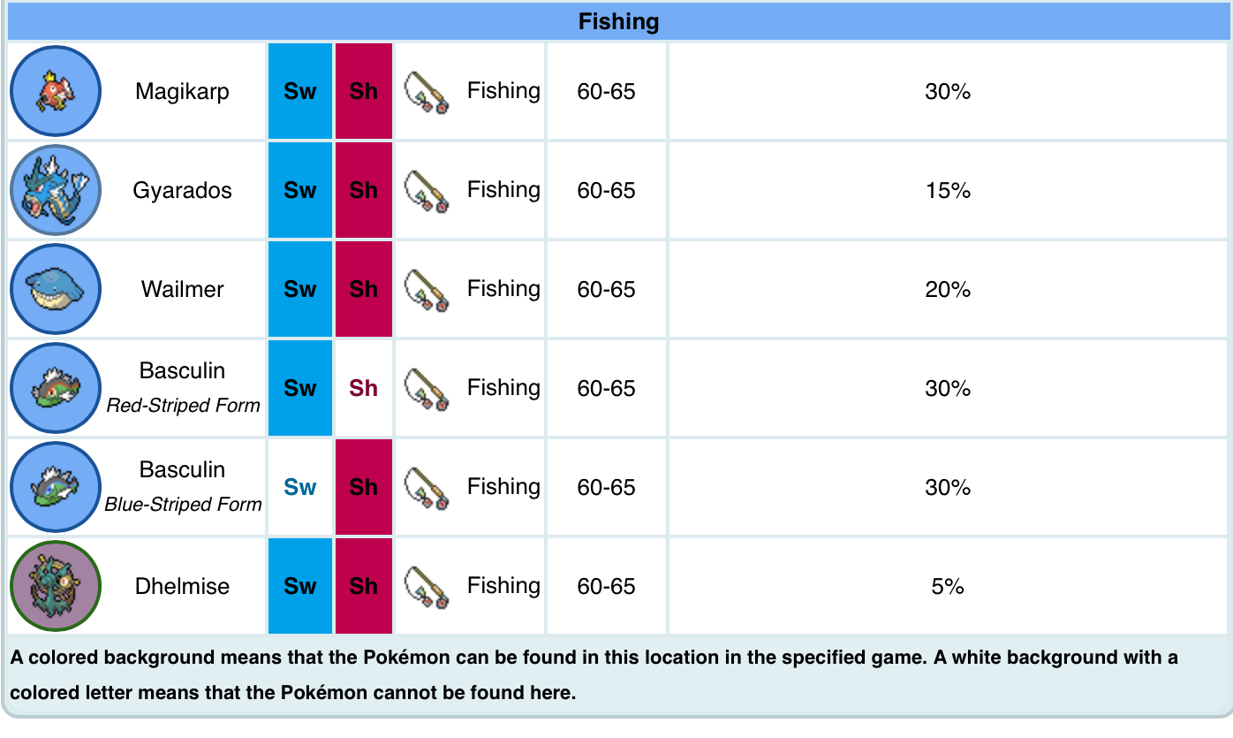
Task: Click the Fishing text link in the Wailmer row
Action: [503, 289]
